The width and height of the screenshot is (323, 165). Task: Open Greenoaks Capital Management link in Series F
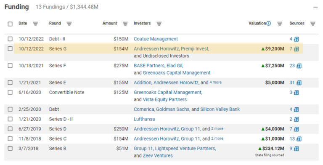(x=177, y=73)
